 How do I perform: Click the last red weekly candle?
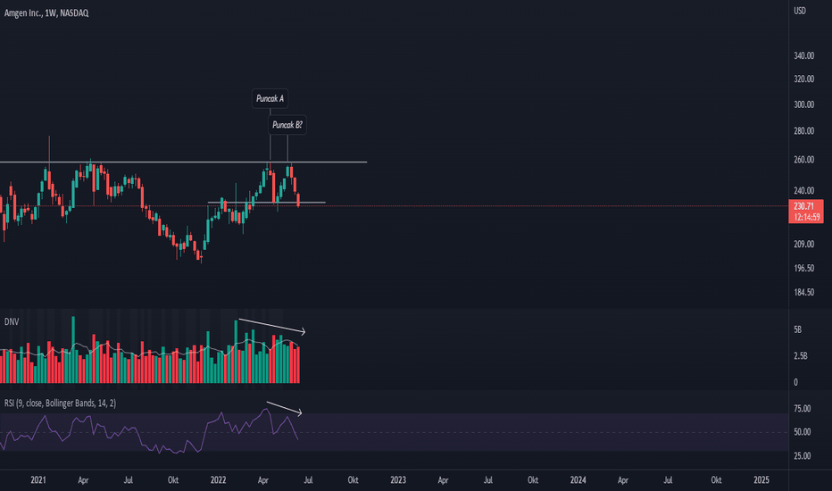pyautogui.click(x=299, y=200)
